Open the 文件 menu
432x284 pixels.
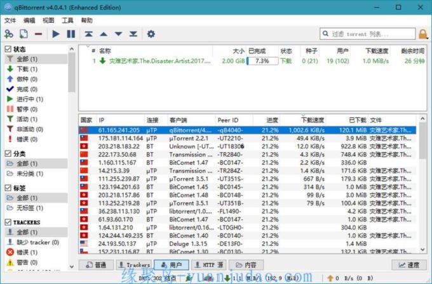(10, 21)
